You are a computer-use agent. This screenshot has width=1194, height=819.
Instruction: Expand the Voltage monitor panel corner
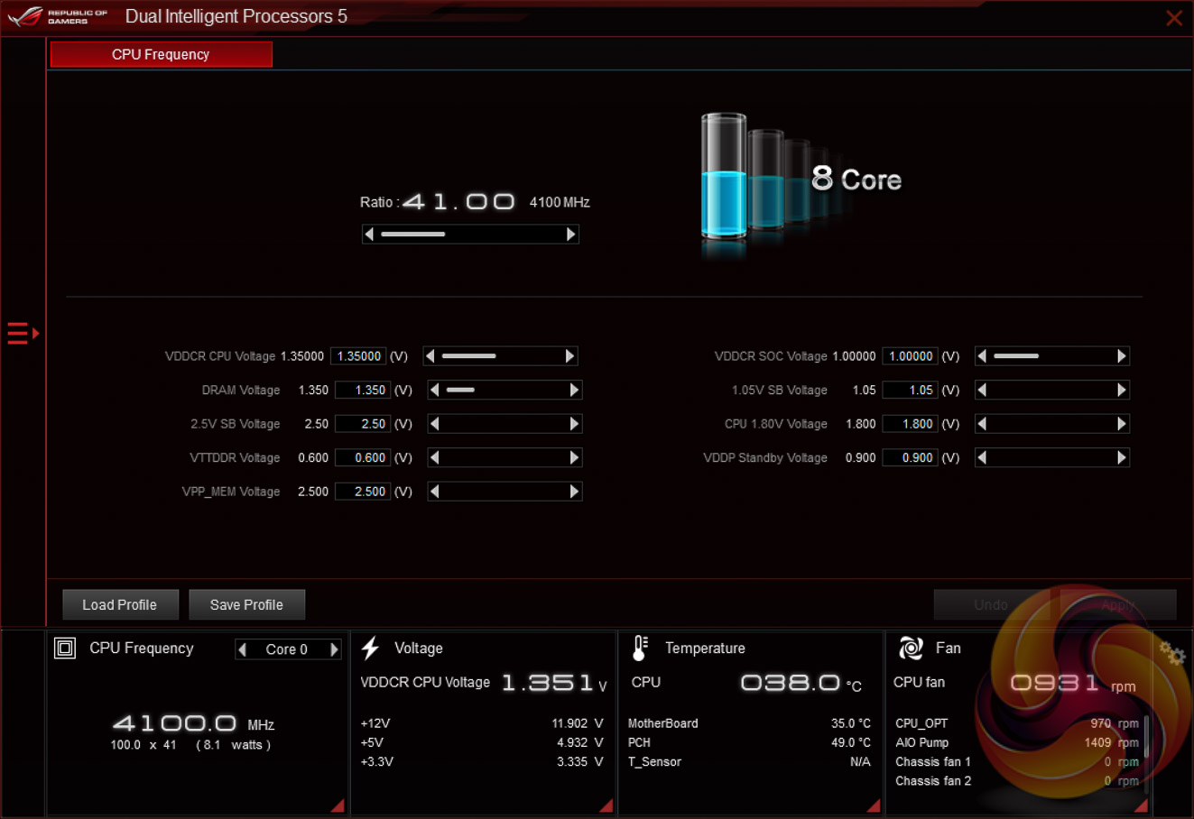606,805
